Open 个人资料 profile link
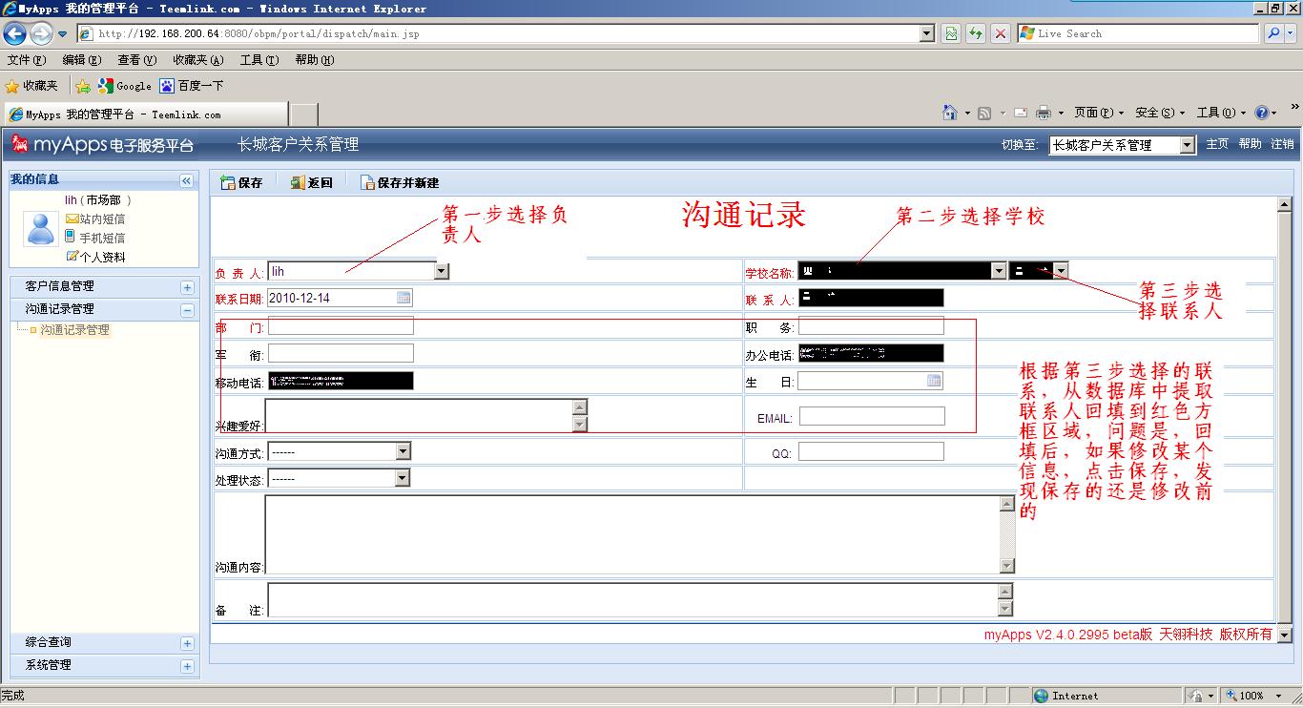 (95, 257)
